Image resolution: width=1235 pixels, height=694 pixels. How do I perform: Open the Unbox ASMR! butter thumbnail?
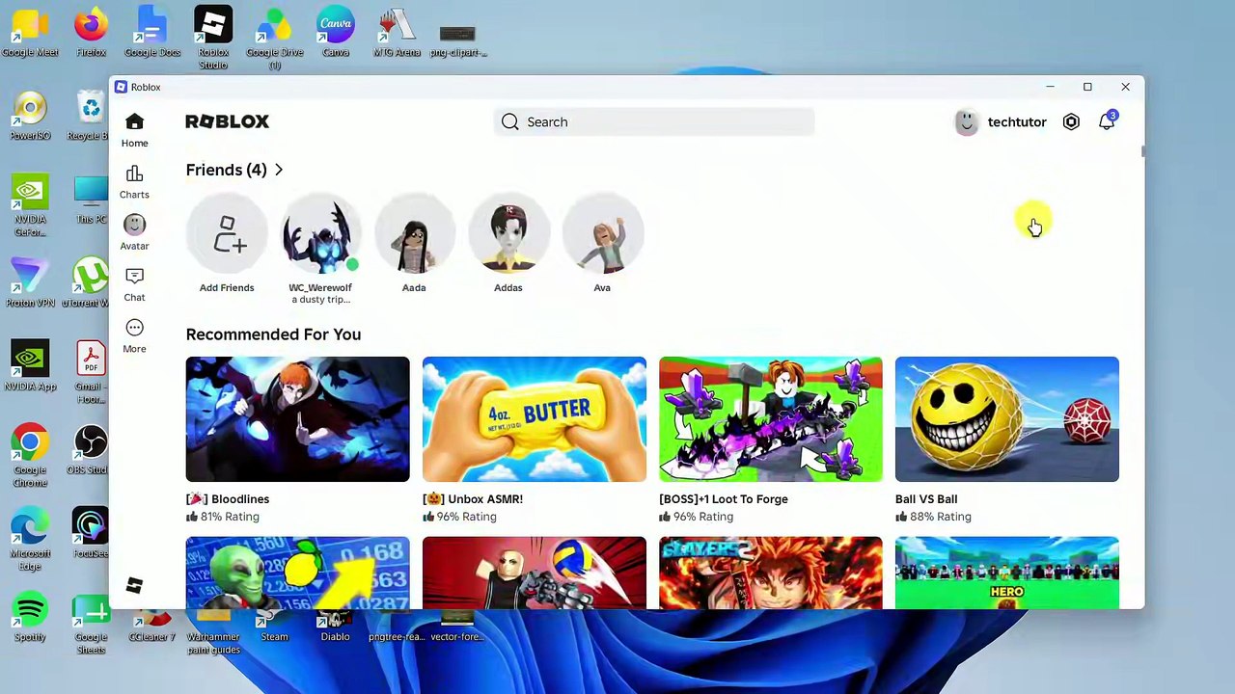tap(534, 419)
